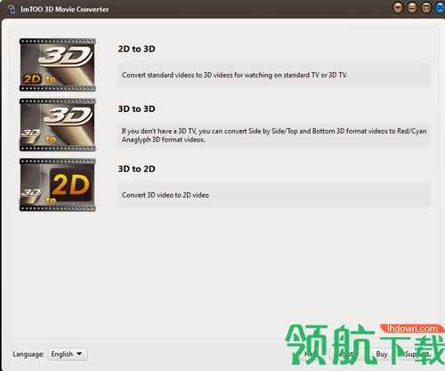
Task: Minimize the ImTOO 3D Movie Converter window
Action: pyautogui.click(x=412, y=8)
